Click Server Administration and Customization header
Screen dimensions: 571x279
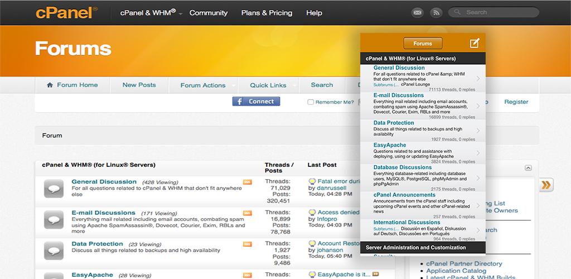pyautogui.click(x=423, y=247)
